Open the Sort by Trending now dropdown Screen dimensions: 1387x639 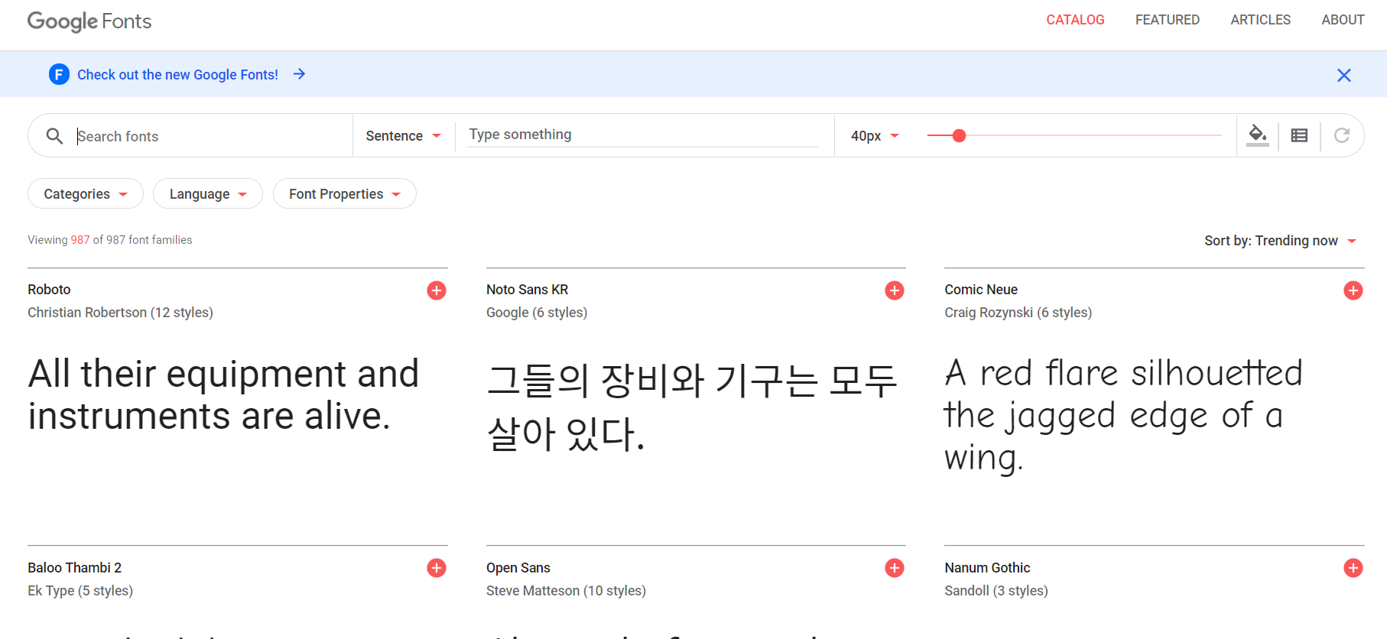(1281, 241)
